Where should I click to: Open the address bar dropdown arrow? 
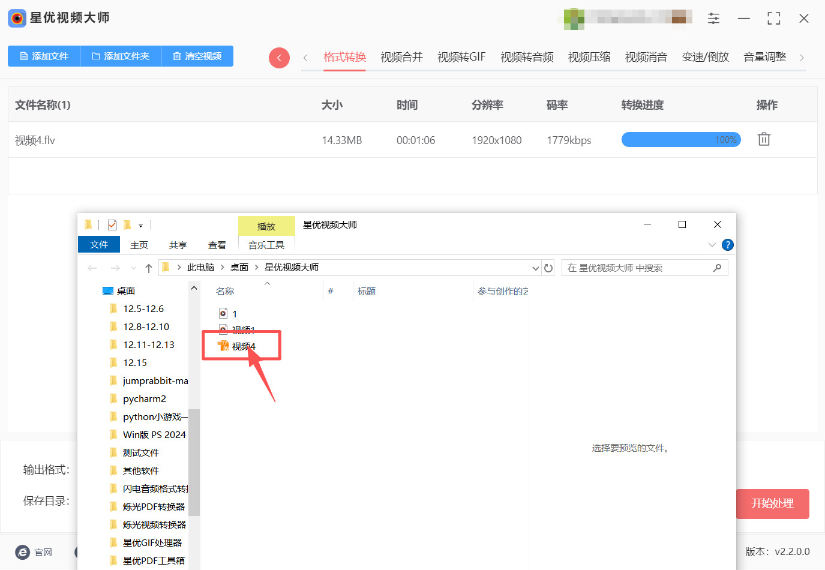[535, 268]
